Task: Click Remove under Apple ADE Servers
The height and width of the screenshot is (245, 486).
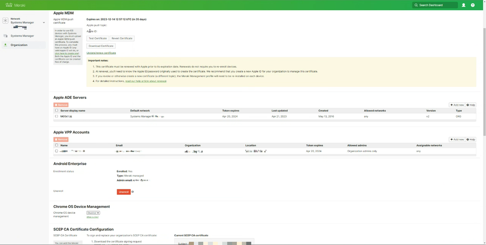Action: tap(61, 105)
